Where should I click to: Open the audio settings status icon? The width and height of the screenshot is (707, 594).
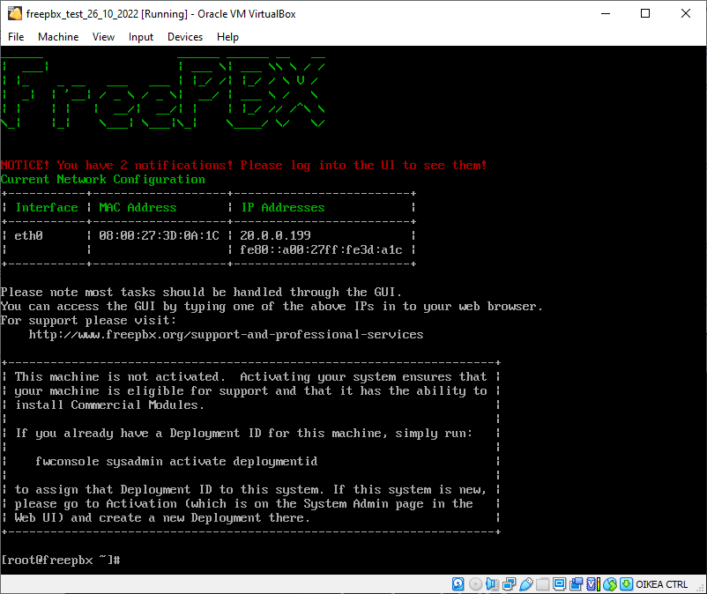pos(492,584)
